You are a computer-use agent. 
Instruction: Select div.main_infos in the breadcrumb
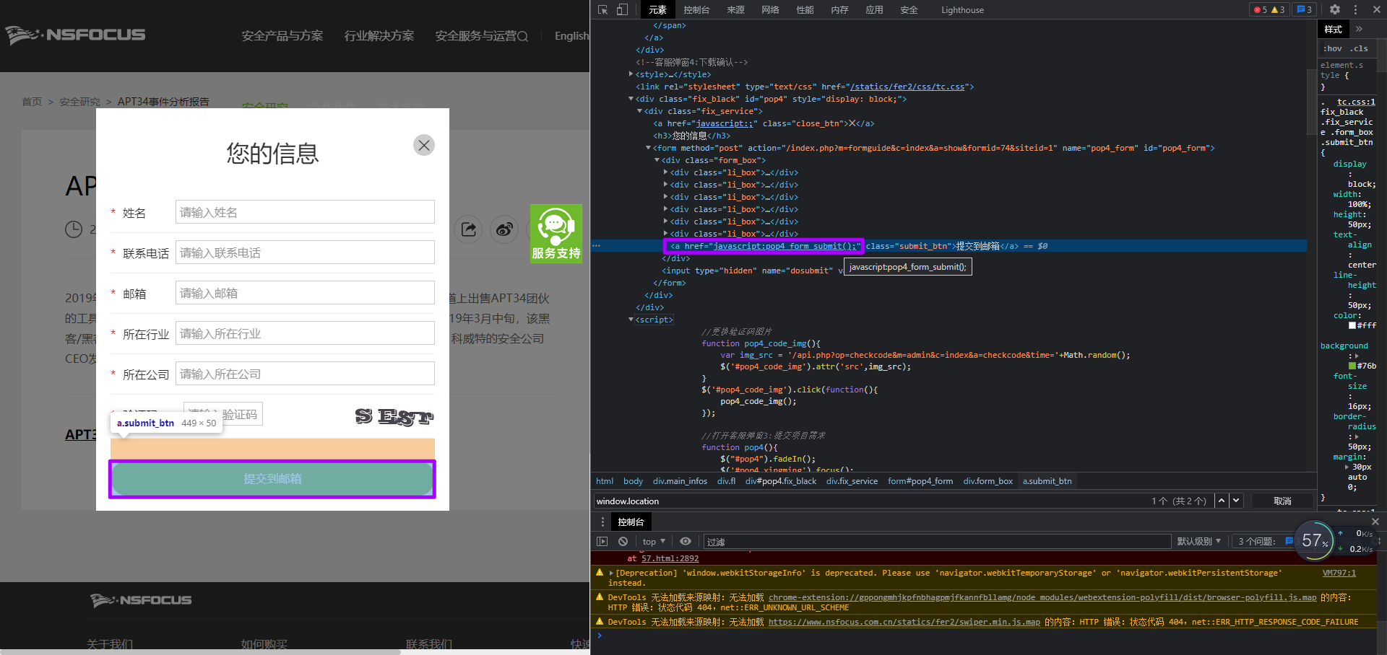(x=680, y=481)
